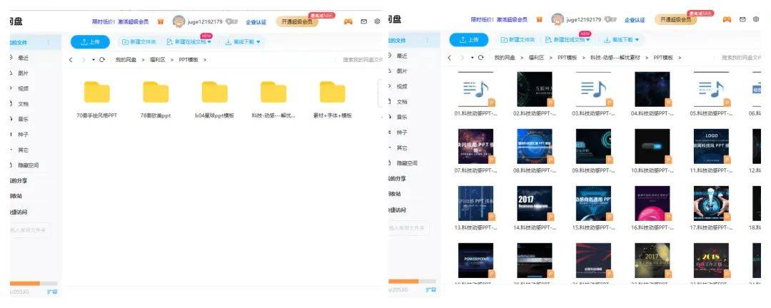Select 图片 in left window sidebar
This screenshot has width=771, height=308.
tap(23, 73)
